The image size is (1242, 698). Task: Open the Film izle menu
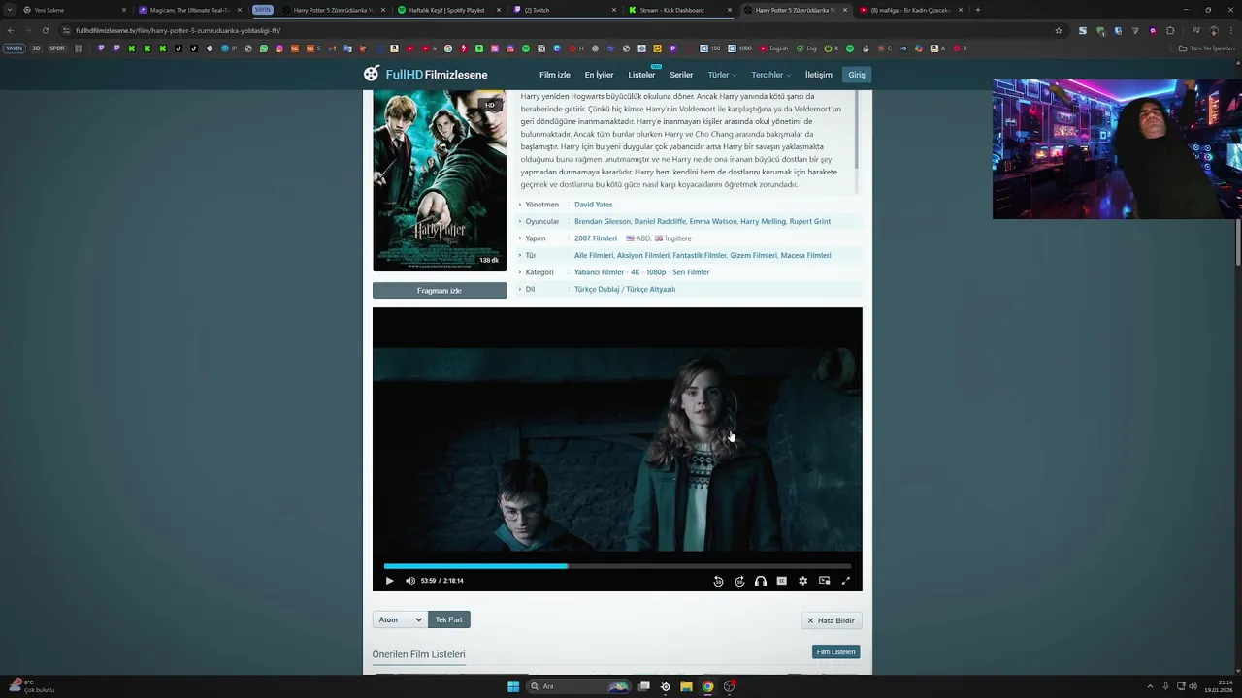pyautogui.click(x=555, y=75)
